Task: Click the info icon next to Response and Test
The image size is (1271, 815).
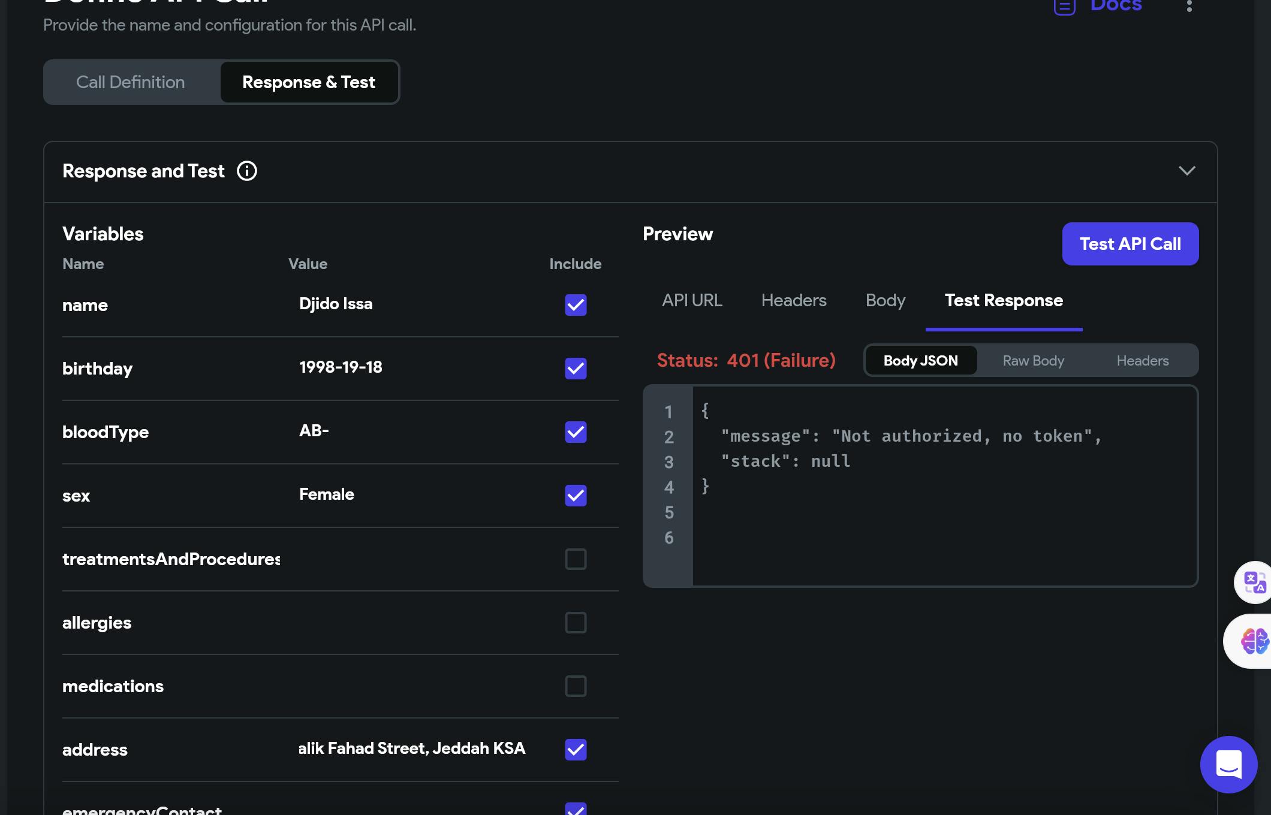Action: point(247,171)
